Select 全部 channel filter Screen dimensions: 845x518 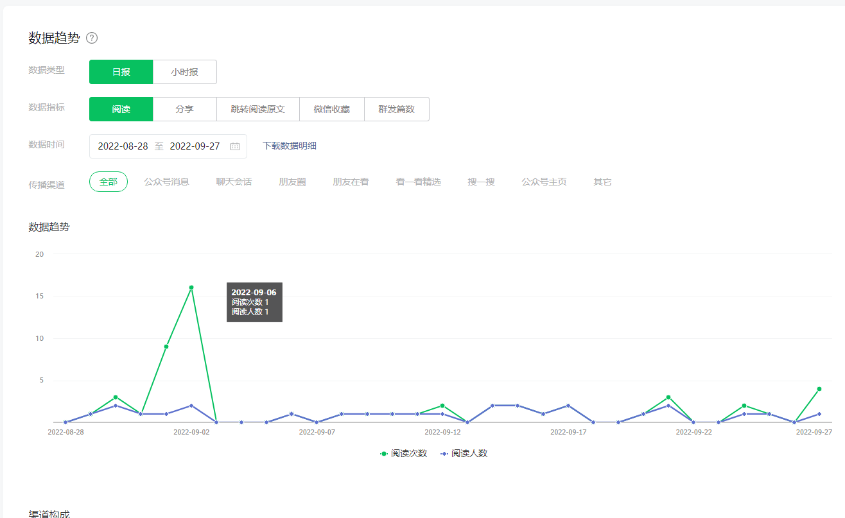[109, 182]
